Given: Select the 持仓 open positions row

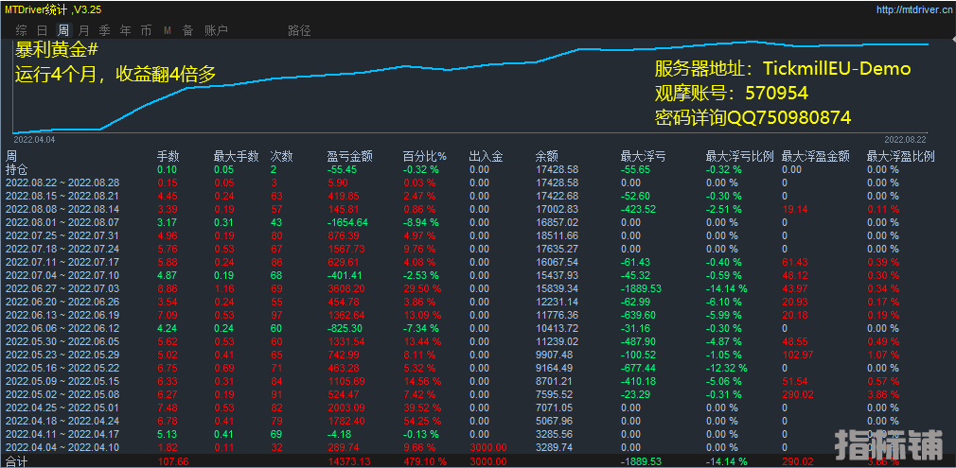Looking at the screenshot, I should 17,169.
